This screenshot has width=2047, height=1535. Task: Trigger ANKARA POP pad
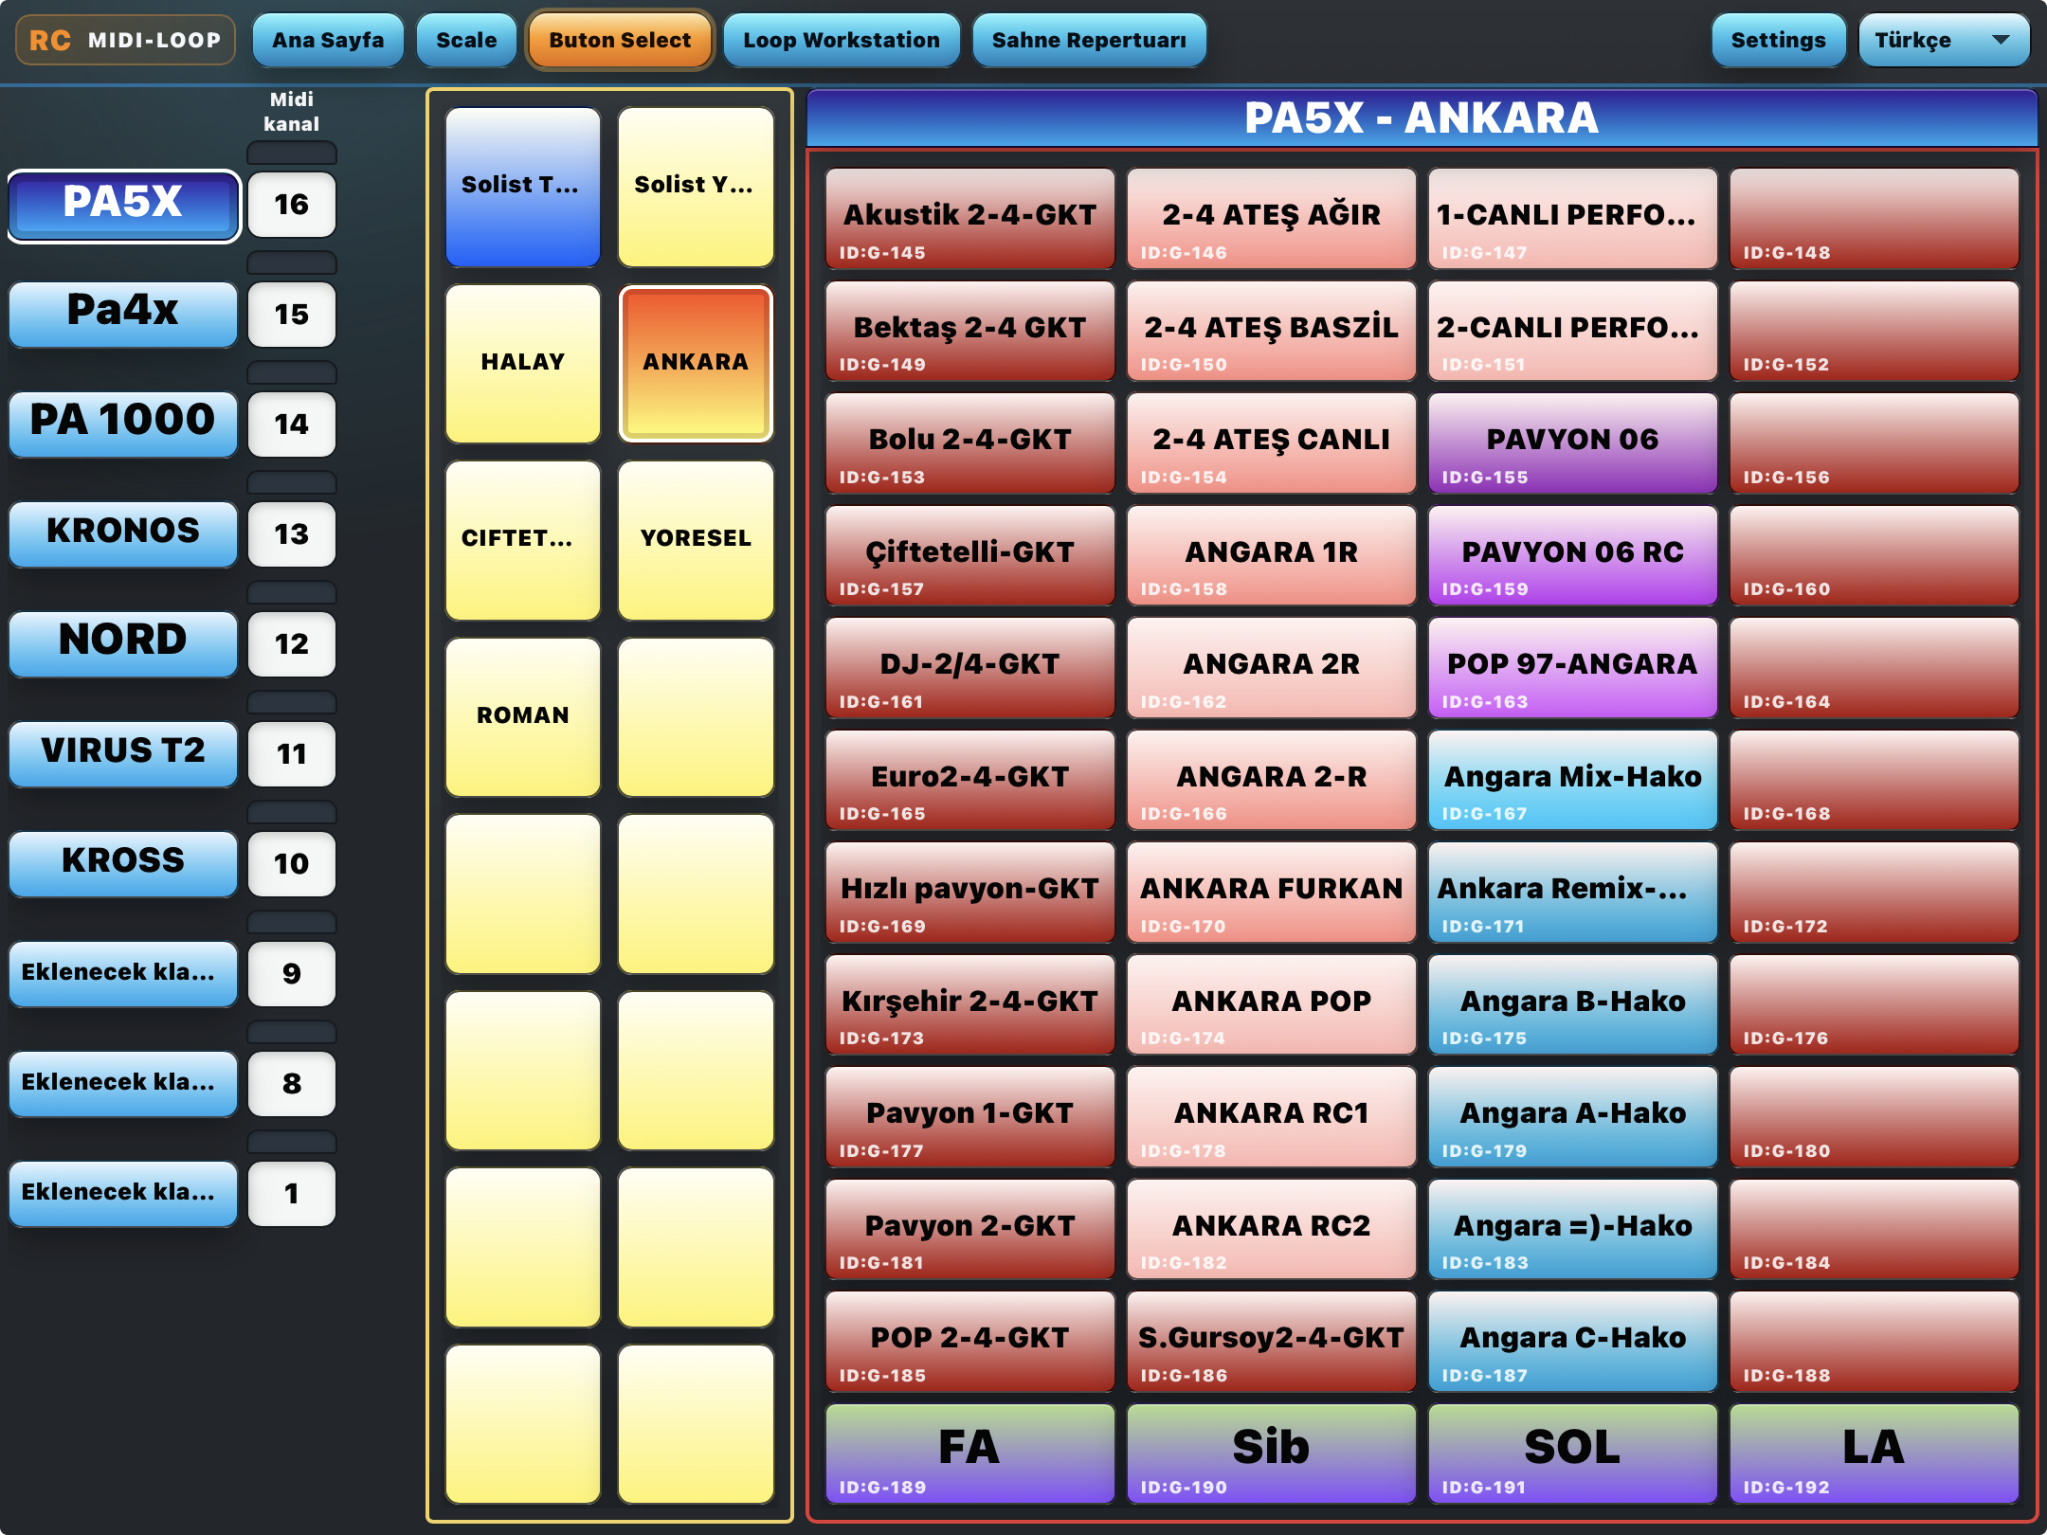[x=1271, y=1005]
